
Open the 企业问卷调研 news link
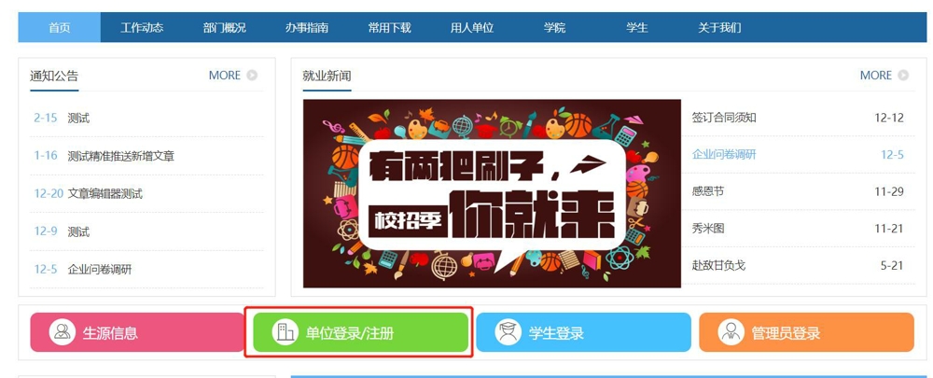click(x=724, y=154)
